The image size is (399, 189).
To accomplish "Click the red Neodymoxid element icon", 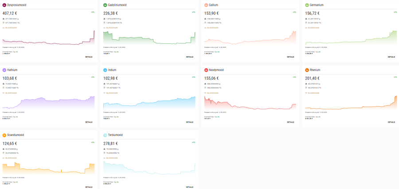I will coord(206,70).
